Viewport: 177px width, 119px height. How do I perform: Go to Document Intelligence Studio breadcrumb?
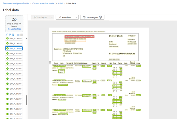point(16,3)
